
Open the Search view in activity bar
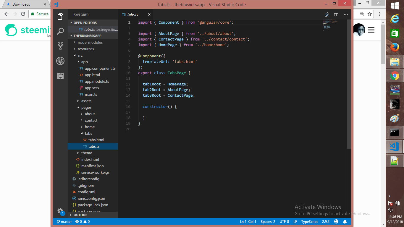tap(60, 31)
